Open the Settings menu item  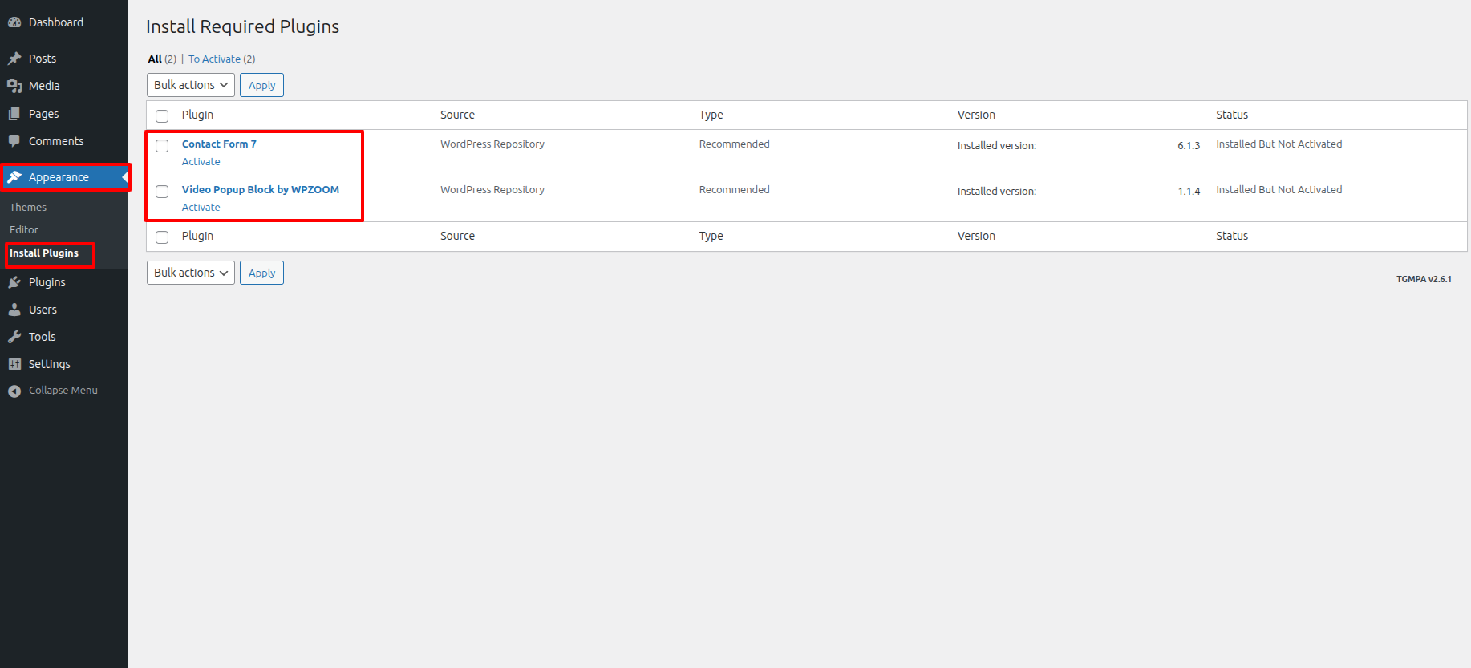[x=49, y=364]
